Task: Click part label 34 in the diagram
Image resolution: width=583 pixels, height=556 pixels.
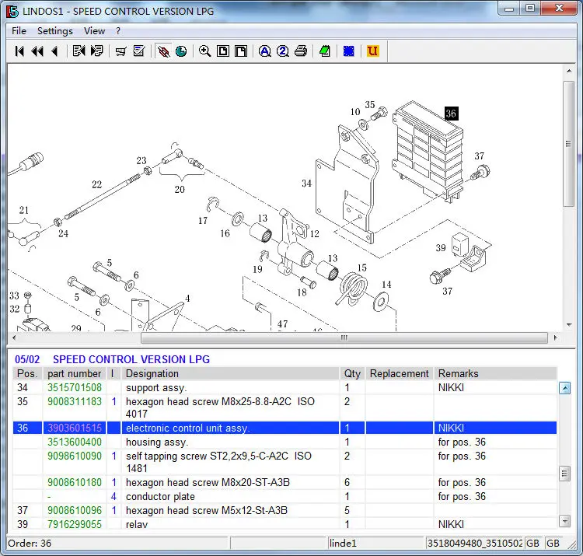Action: click(x=306, y=184)
